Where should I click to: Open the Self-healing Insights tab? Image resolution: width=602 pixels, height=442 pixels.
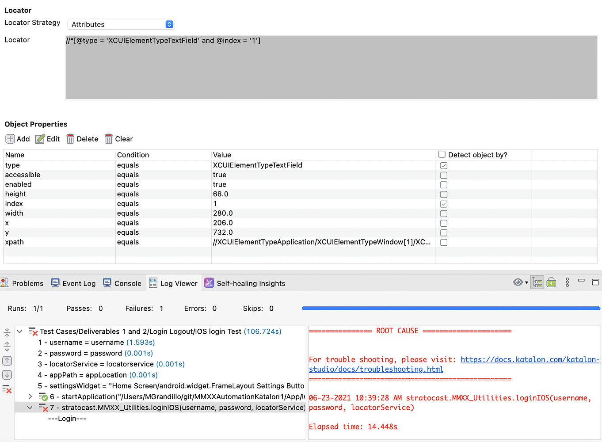click(251, 283)
